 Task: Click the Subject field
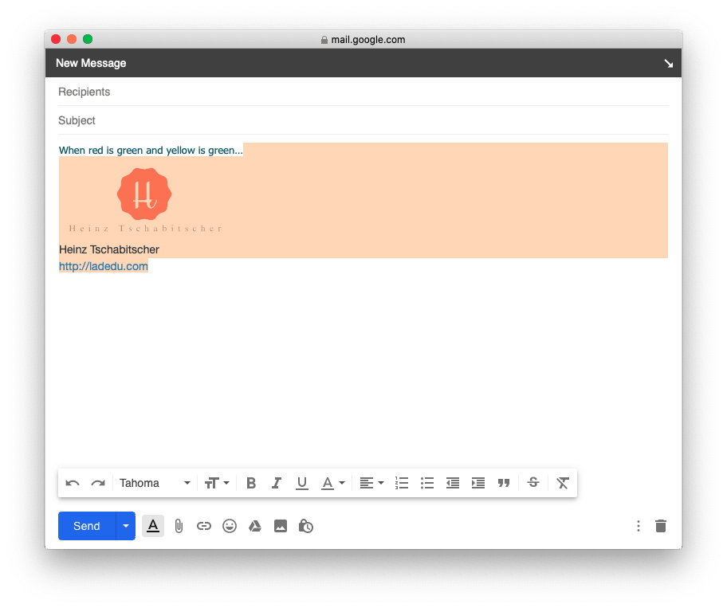click(363, 120)
